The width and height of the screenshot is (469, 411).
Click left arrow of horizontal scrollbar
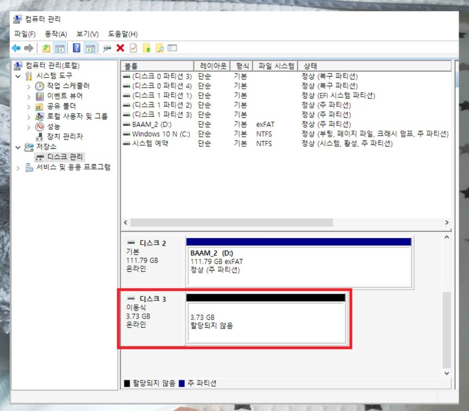tap(126, 222)
